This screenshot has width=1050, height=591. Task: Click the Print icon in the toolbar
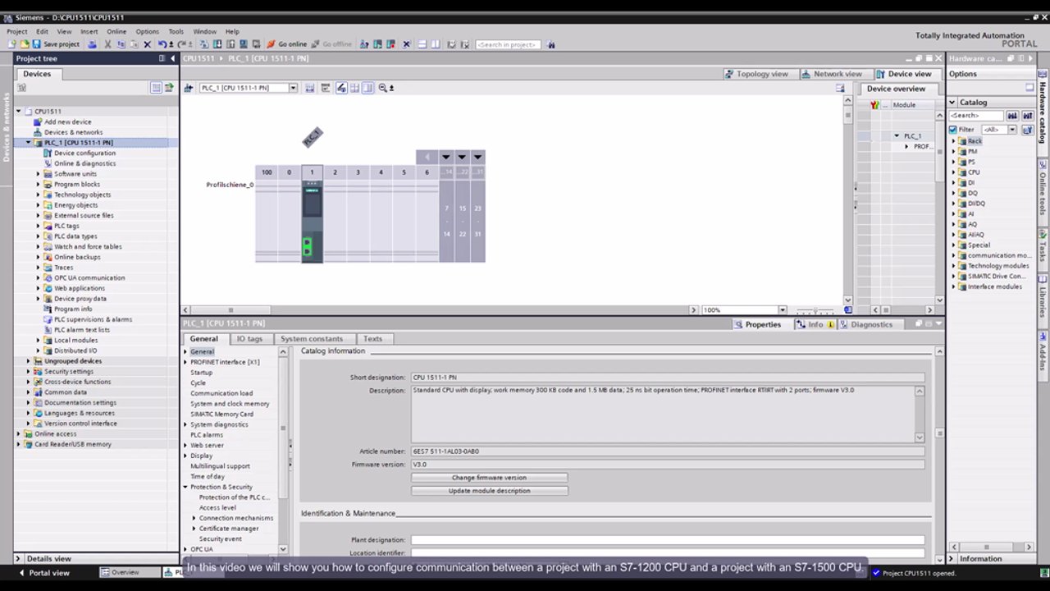point(92,44)
